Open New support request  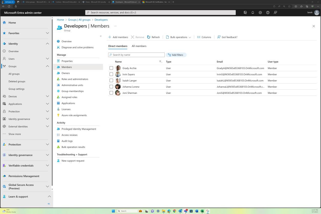tap(73, 160)
